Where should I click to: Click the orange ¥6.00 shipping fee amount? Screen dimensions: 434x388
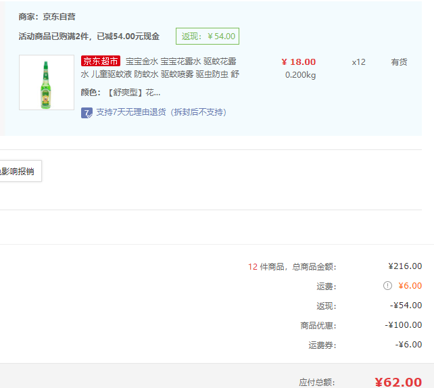coord(410,286)
